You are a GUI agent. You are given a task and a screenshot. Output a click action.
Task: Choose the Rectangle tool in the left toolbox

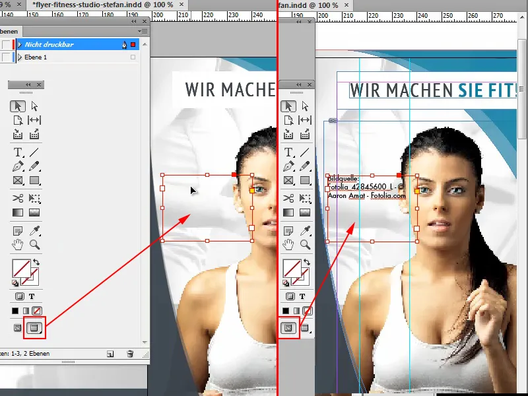click(34, 180)
